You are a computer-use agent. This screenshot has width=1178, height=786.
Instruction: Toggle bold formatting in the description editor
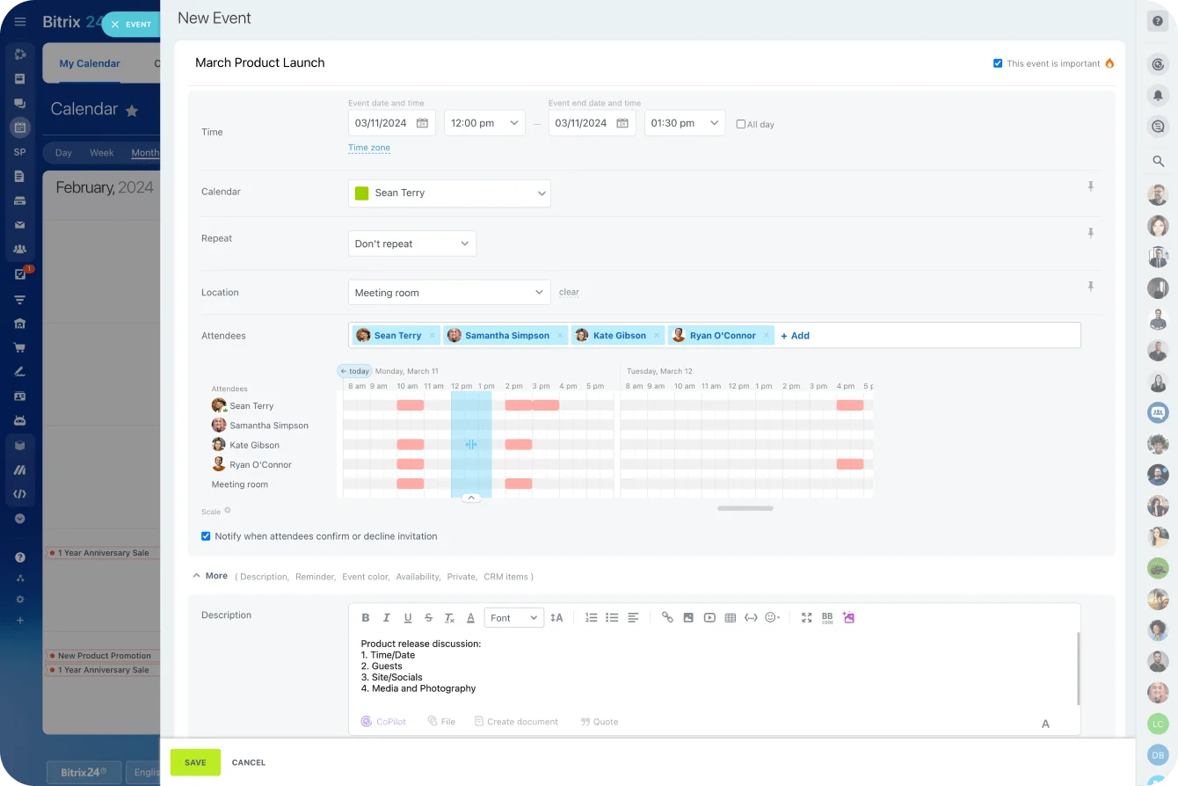pyautogui.click(x=366, y=617)
